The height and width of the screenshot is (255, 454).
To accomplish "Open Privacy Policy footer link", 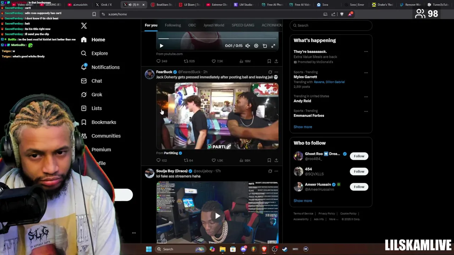I will tap(327, 214).
